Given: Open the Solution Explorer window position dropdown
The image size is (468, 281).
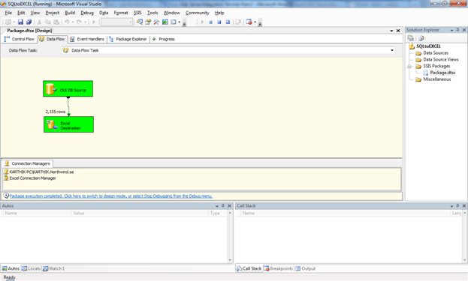Looking at the screenshot, I should (x=451, y=30).
